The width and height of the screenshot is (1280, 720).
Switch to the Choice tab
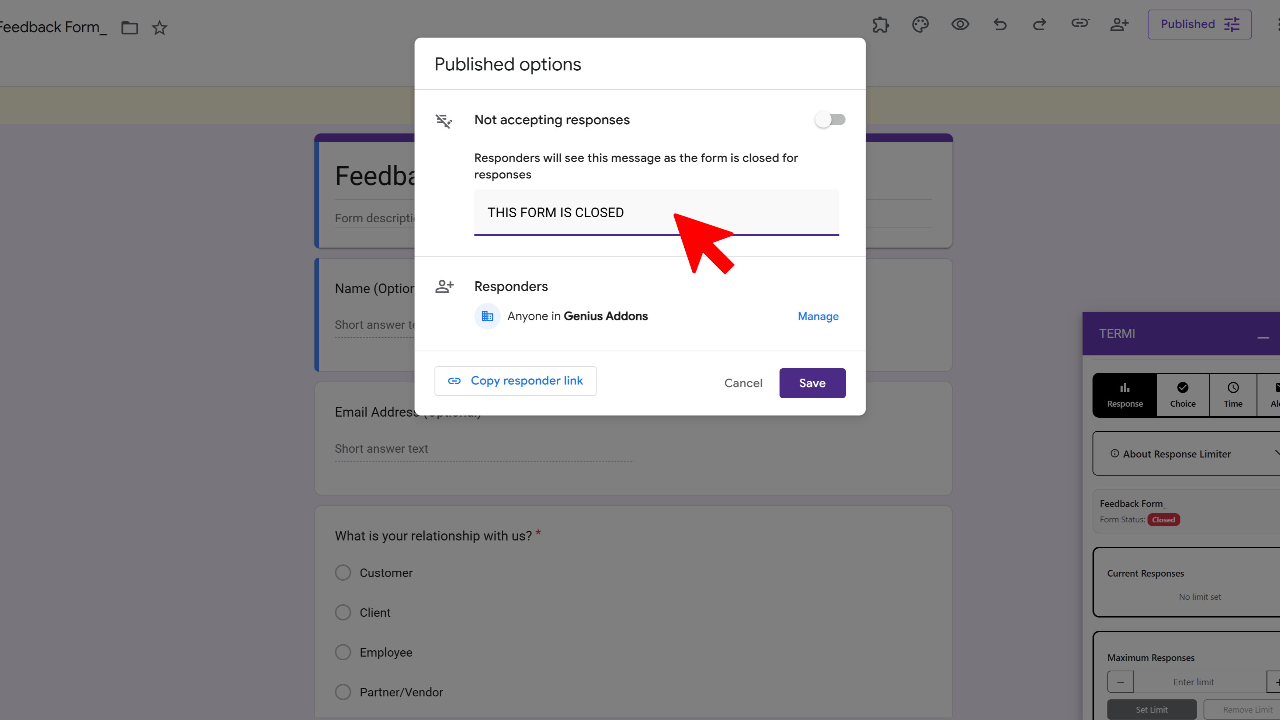tap(1183, 395)
